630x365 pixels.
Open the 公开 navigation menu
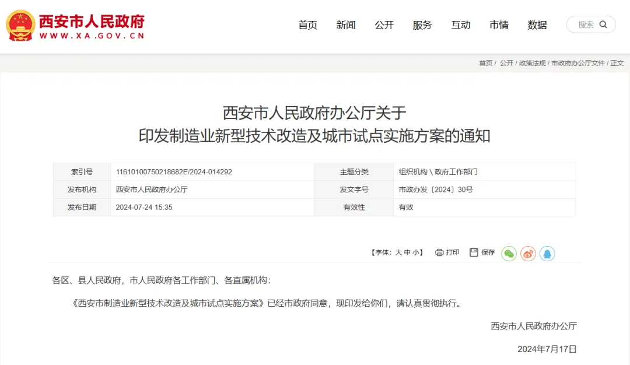[x=384, y=25]
